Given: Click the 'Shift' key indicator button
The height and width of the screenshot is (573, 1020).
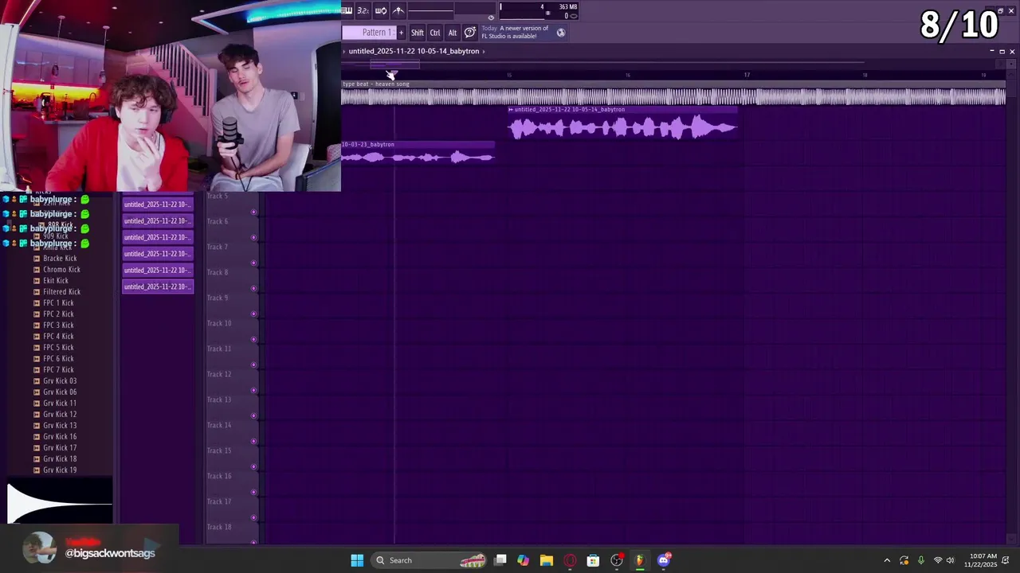Looking at the screenshot, I should point(418,33).
